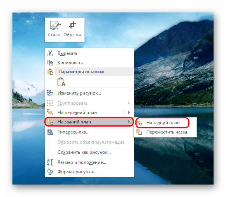Click the paste option icon with letter A
The width and height of the screenshot is (226, 197).
[61, 82]
